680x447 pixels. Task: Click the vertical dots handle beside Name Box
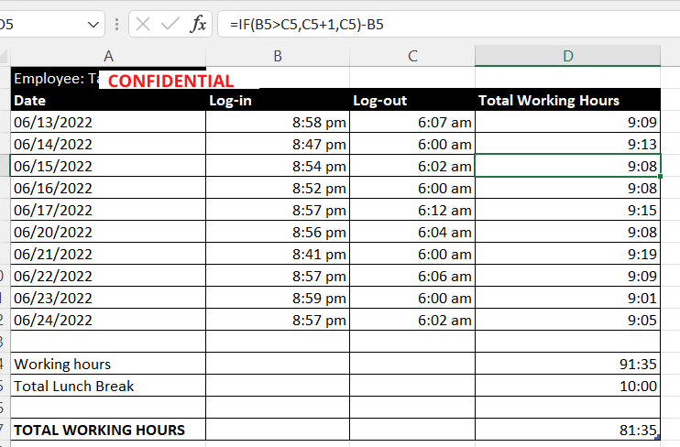(x=116, y=25)
